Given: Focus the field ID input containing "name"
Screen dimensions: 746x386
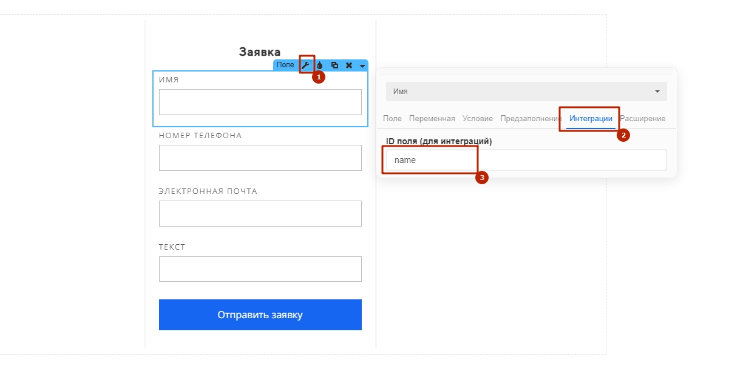Looking at the screenshot, I should [x=526, y=160].
